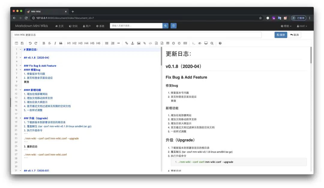Toggle fullscreen preview with the monitor icon

click(x=206, y=43)
